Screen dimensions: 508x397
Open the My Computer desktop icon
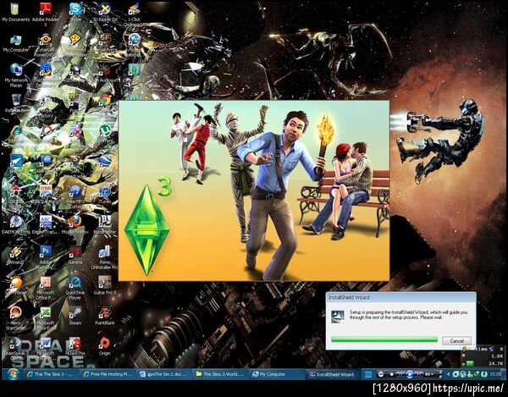[x=15, y=44]
